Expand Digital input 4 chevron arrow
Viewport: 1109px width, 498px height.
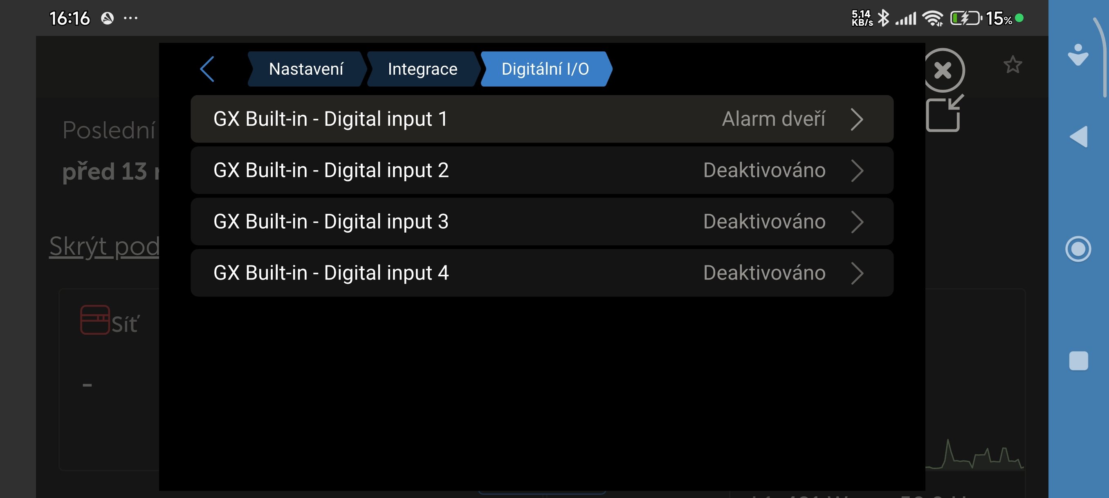click(856, 273)
